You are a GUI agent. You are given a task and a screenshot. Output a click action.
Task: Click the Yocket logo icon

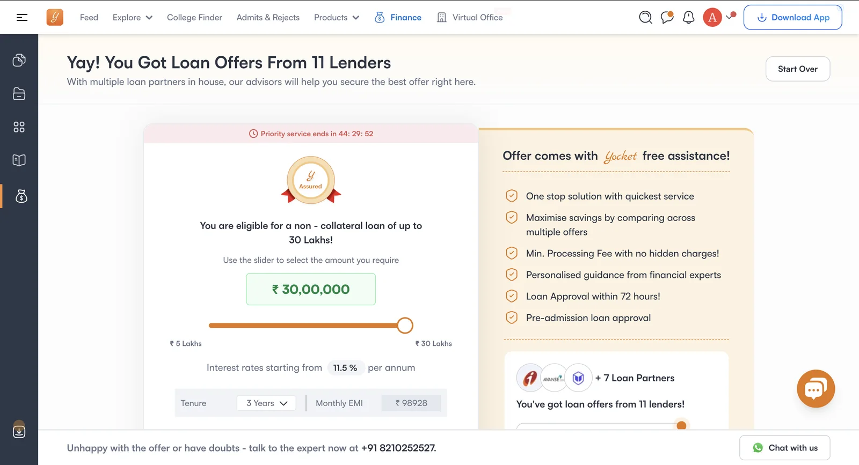pyautogui.click(x=55, y=17)
